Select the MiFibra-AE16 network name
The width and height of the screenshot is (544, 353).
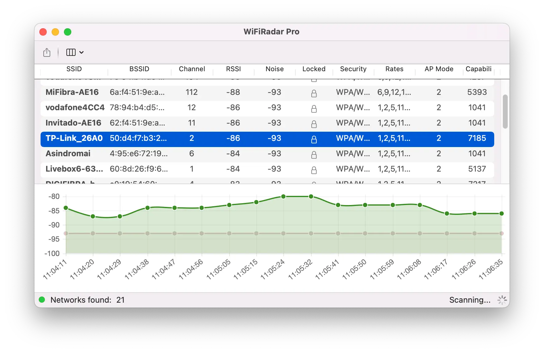[x=72, y=92]
